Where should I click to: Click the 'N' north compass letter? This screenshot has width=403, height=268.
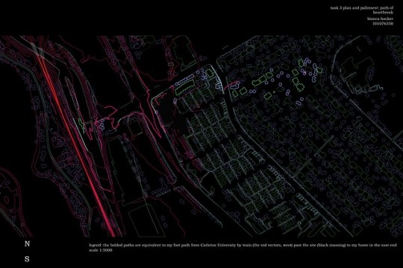point(27,244)
